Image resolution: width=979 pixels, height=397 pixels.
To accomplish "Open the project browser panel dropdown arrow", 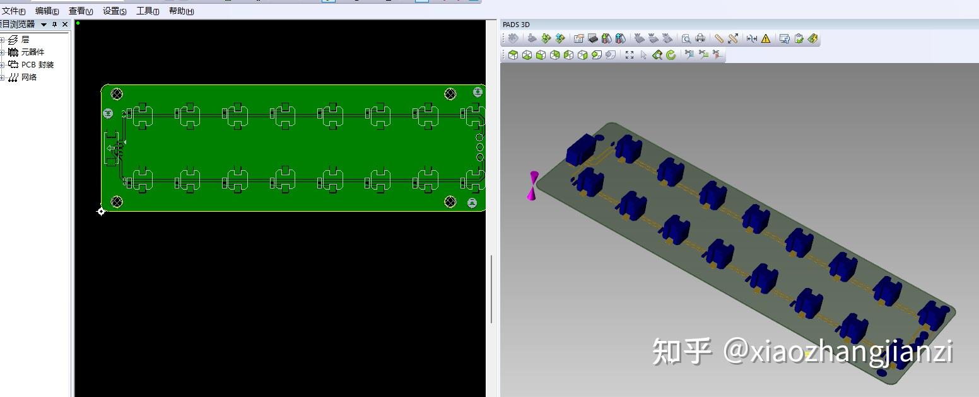I will [x=44, y=25].
